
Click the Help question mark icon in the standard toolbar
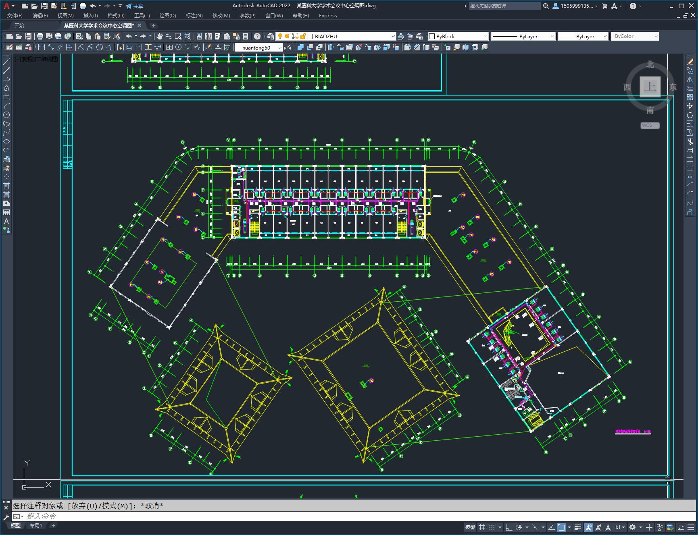click(x=257, y=36)
